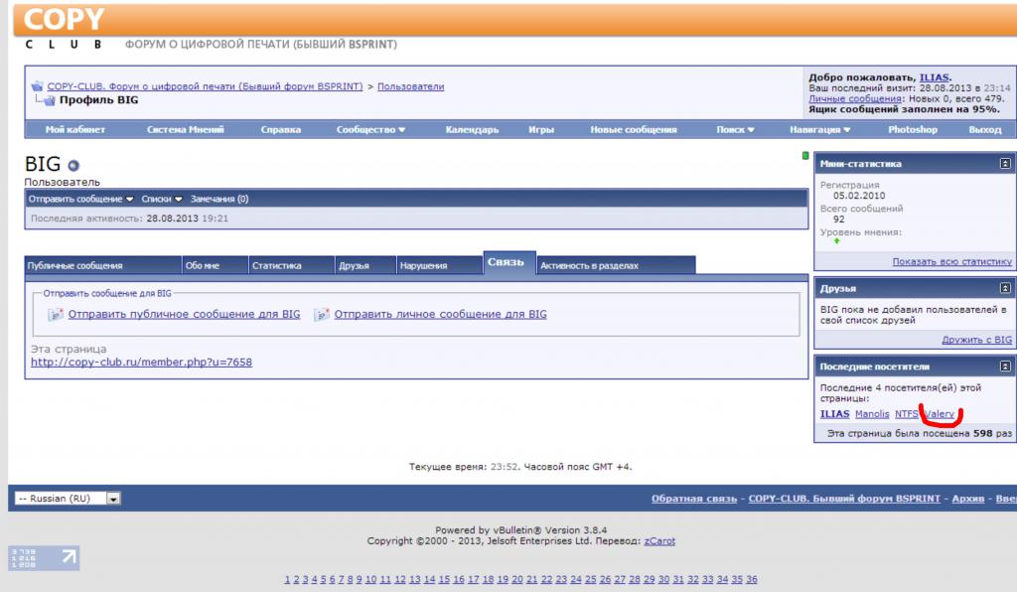The width and height of the screenshot is (1017, 592).
Task: Click BIG's offline status icon
Action: pyautogui.click(x=73, y=165)
